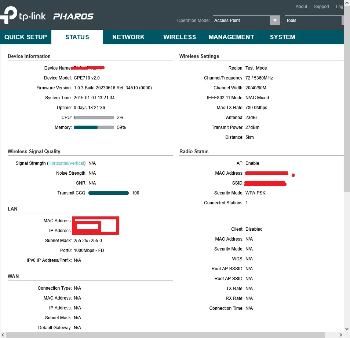The height and width of the screenshot is (338, 350).
Task: Click the Transmit CCQ bar
Action: tap(109, 193)
